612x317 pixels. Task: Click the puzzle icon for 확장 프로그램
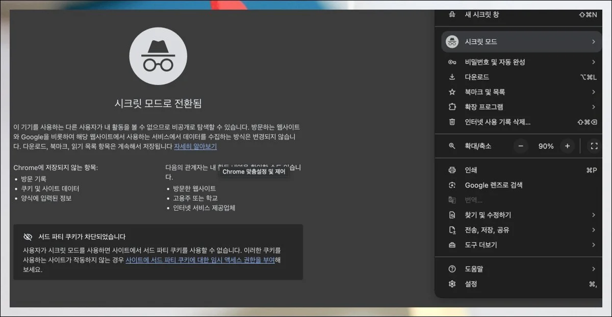click(x=452, y=107)
